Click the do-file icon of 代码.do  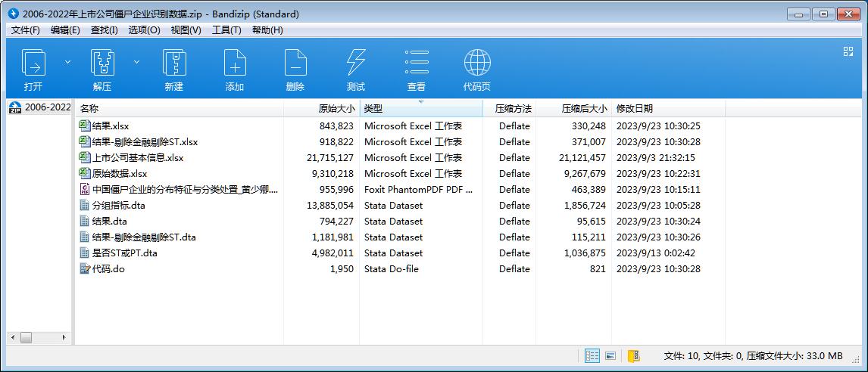click(x=85, y=268)
